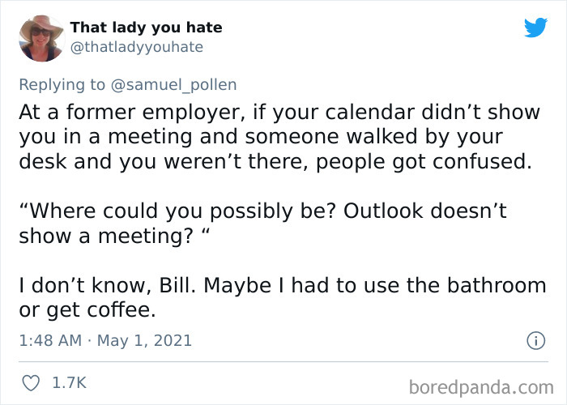Like the tweet with the heart icon
Screen dimensions: 567x405
31,383
